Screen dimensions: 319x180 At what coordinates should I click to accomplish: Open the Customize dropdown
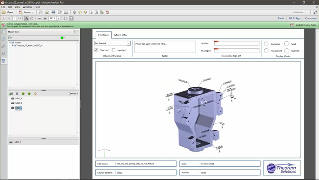[x=300, y=12]
